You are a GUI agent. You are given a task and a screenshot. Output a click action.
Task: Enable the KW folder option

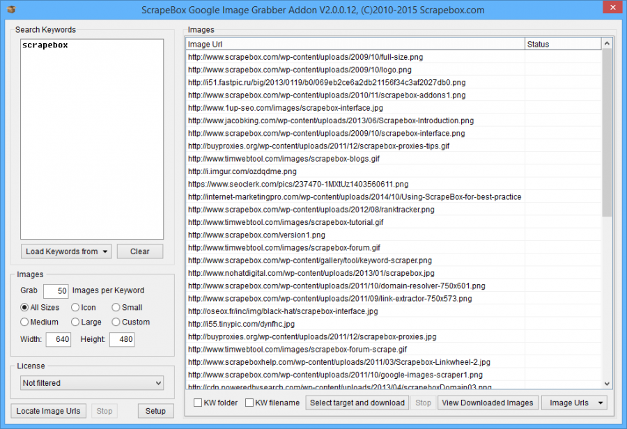[x=197, y=403]
